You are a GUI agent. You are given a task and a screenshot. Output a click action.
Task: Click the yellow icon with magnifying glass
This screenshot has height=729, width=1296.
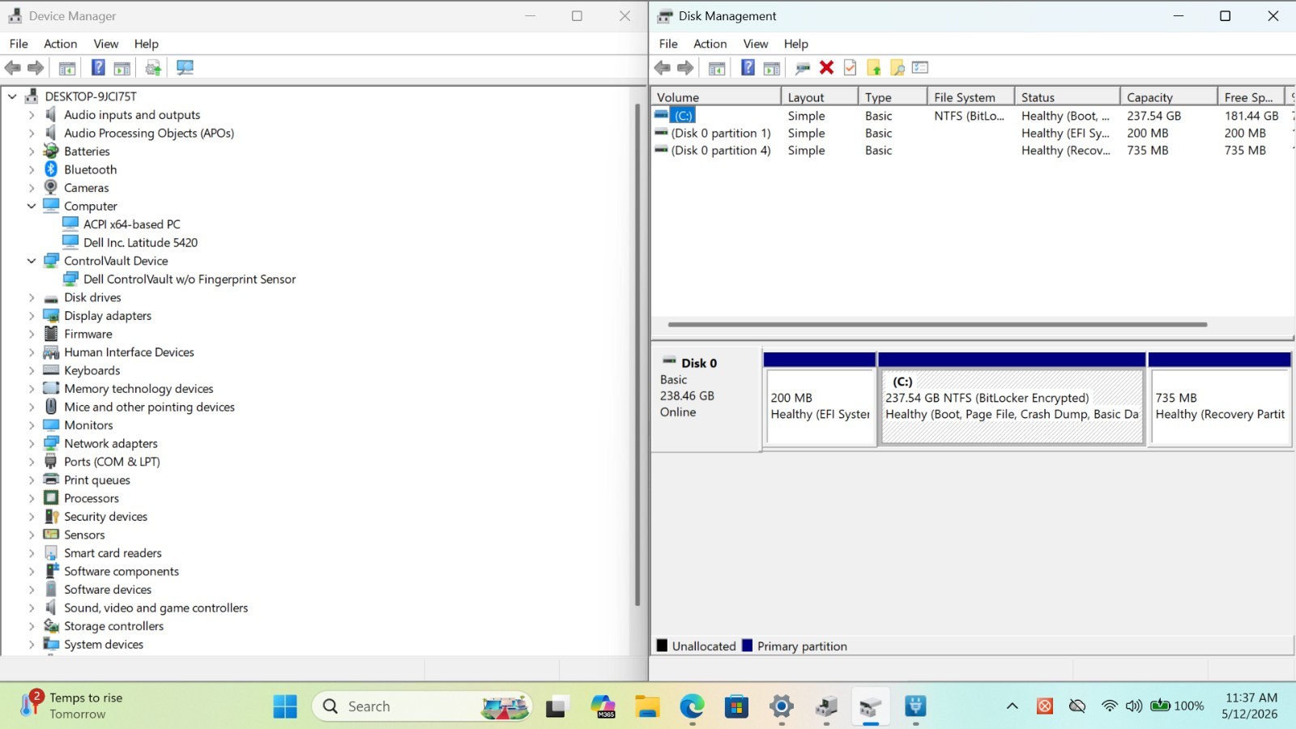click(x=897, y=68)
